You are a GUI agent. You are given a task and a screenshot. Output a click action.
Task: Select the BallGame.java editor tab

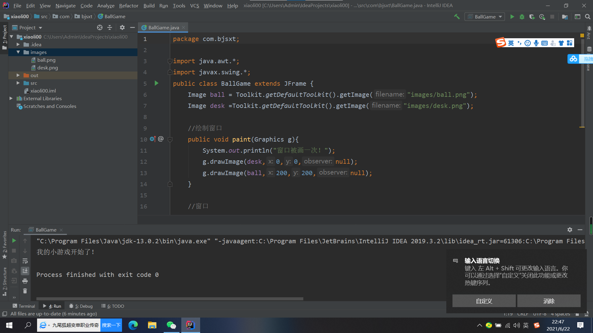(x=163, y=27)
